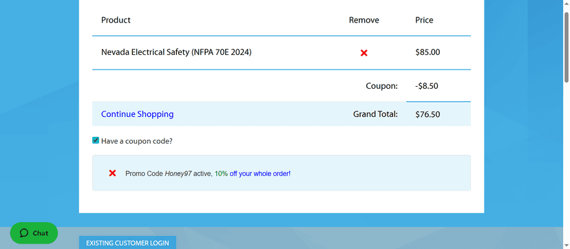Screen dimensions: 570x249
Task: Click the 'Have a coupon code?' label text
Action: tap(137, 141)
